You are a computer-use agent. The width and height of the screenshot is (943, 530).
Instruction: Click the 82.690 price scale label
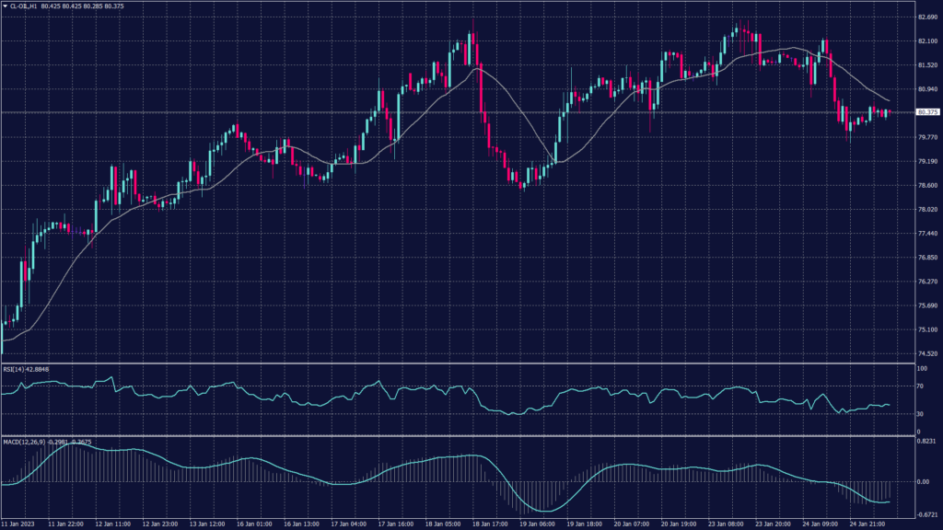926,17
